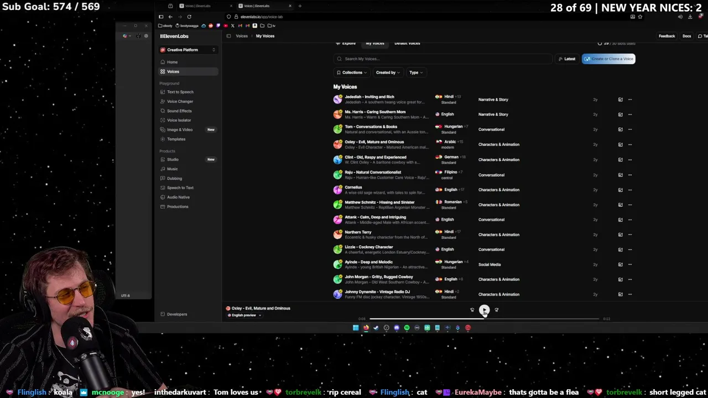Open Text to Speech tool

[180, 92]
